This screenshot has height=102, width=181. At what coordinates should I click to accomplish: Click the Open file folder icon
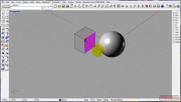click(59, 6)
